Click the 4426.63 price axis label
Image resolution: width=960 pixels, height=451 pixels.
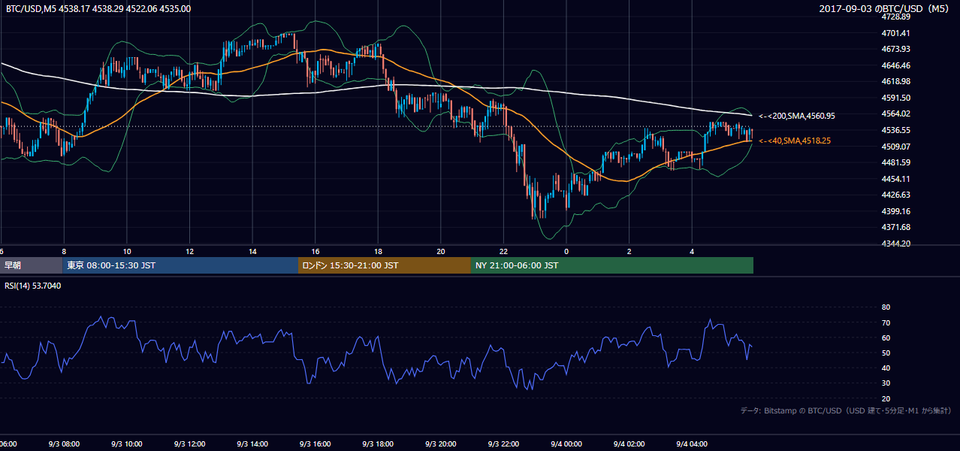point(896,195)
